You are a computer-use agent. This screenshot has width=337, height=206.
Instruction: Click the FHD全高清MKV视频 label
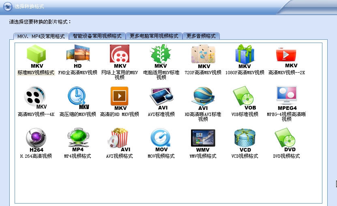coord(77,73)
